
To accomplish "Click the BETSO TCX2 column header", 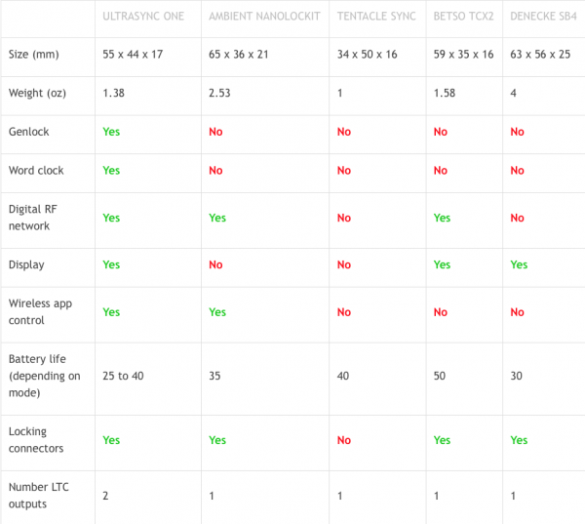I will [x=463, y=17].
